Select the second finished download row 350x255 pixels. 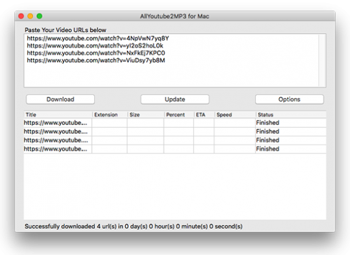pyautogui.click(x=175, y=131)
